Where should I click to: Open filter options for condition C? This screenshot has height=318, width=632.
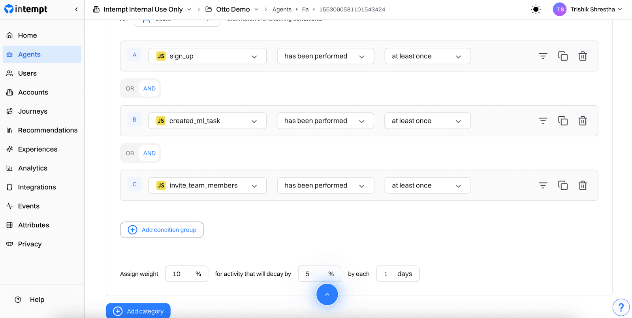[x=543, y=185]
